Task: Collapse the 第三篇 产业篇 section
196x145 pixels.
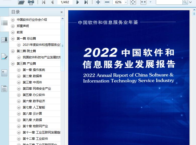Action: pos(13,64)
